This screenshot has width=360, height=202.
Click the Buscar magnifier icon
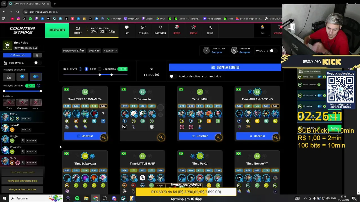[210, 27]
